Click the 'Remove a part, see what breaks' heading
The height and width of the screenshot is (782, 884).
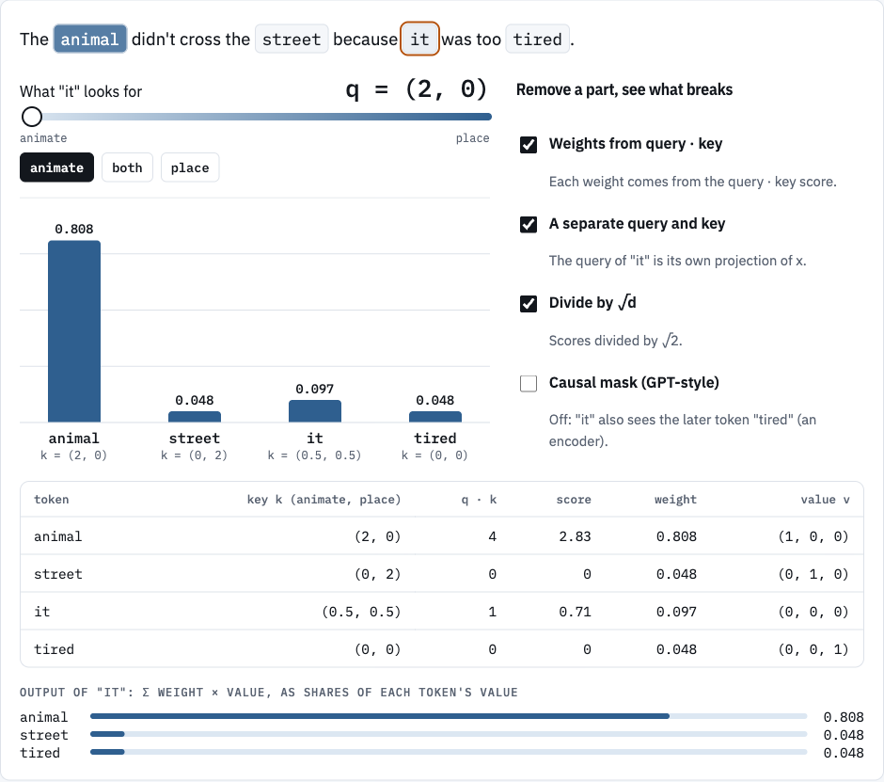pyautogui.click(x=624, y=89)
